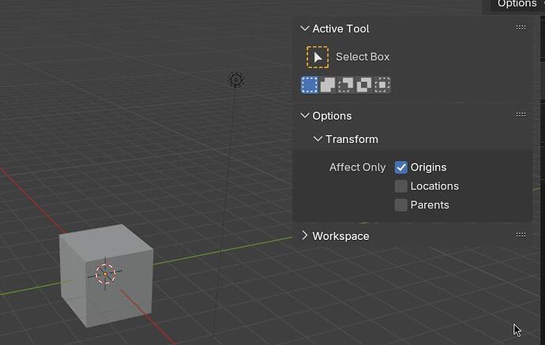This screenshot has width=545, height=345.
Task: Click the Affect Only label
Action: coord(357,167)
